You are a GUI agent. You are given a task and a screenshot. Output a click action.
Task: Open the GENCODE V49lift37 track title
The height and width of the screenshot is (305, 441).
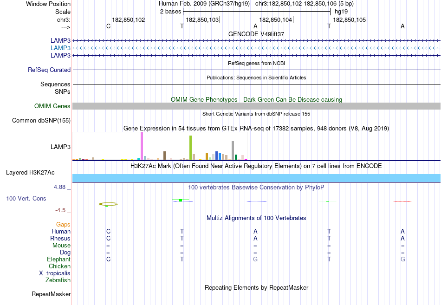coord(256,34)
